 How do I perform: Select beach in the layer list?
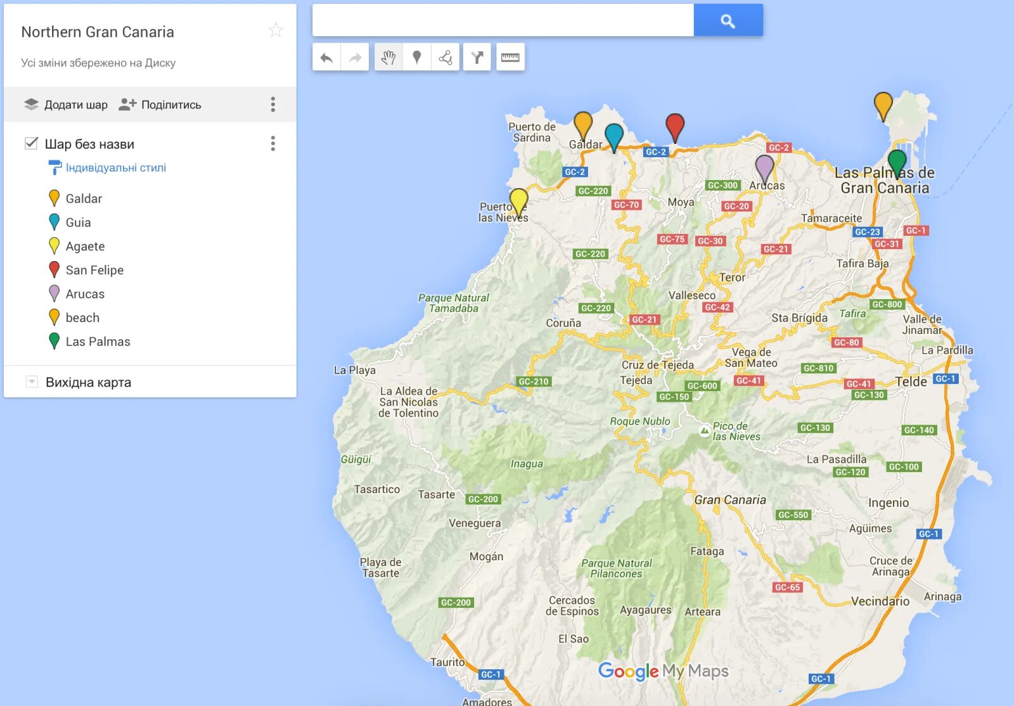point(82,318)
